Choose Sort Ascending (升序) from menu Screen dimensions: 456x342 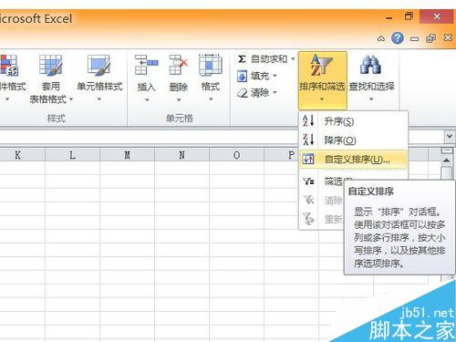tap(353, 121)
